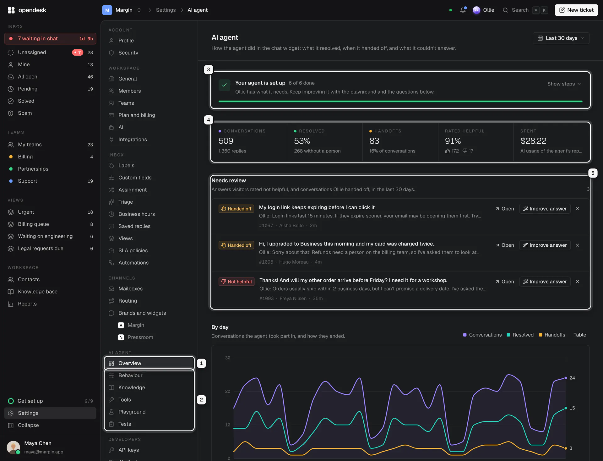Viewport: 603px width, 461px height.
Task: Click the Settings breadcrumb link
Action: (166, 10)
